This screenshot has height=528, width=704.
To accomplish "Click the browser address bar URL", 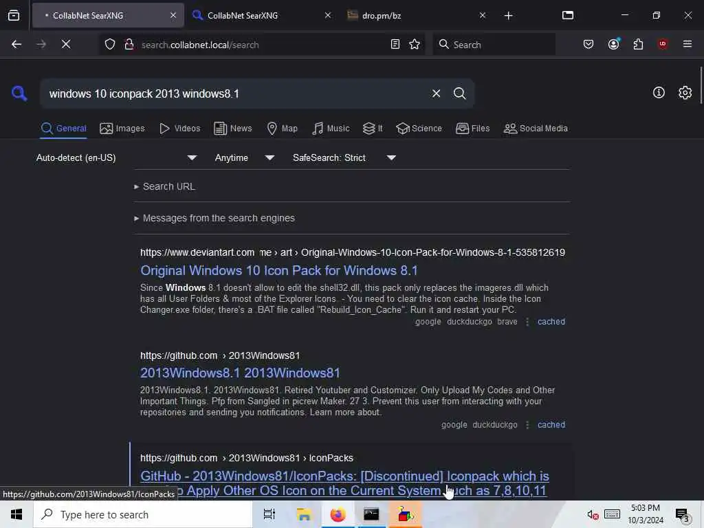I will coord(200,45).
